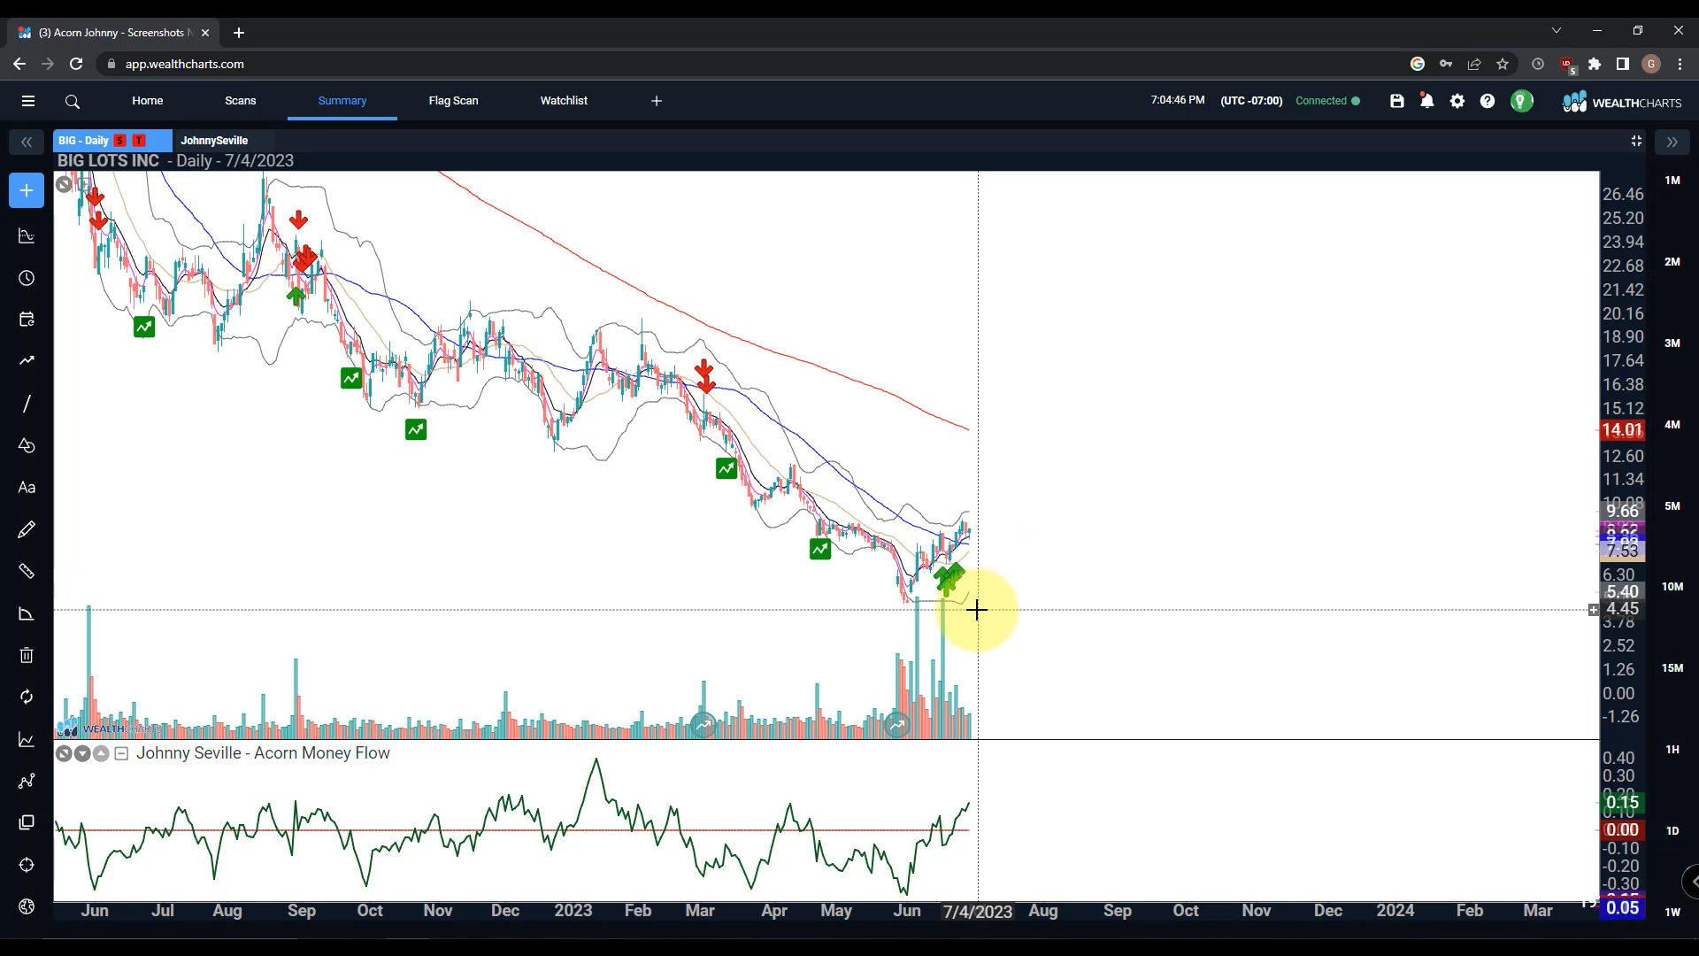Screen dimensions: 1699x956
Task: Click the duplicate copy layers icon
Action: (x=27, y=822)
